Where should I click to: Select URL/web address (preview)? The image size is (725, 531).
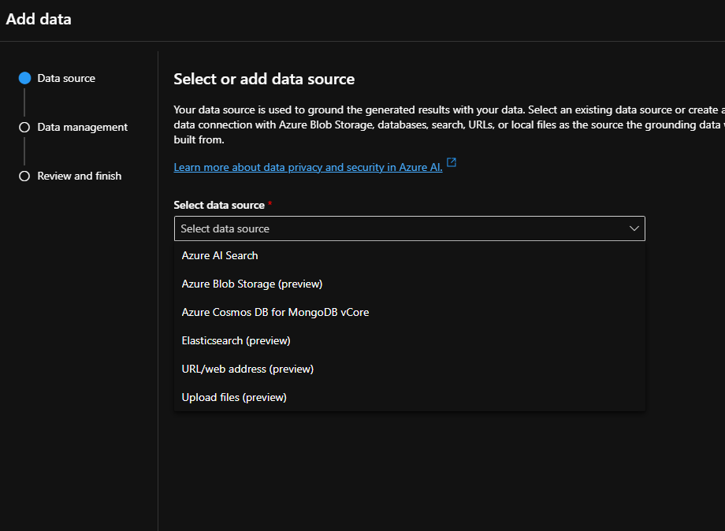point(409,369)
